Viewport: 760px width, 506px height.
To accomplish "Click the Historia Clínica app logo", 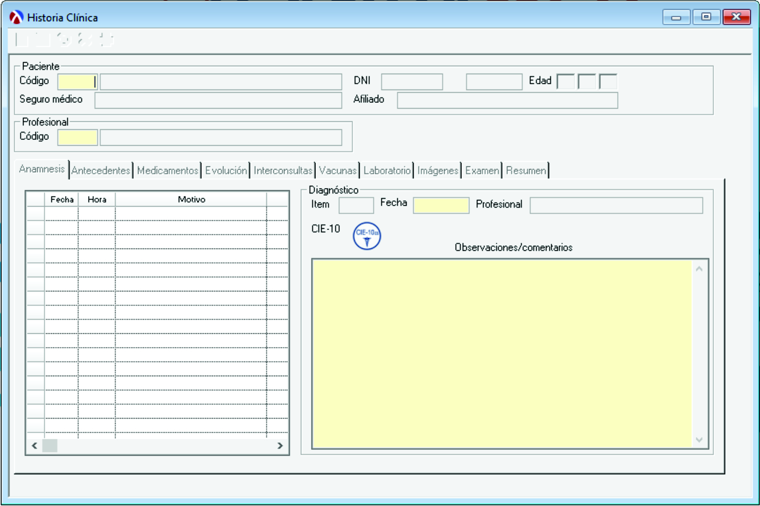I will [x=16, y=17].
